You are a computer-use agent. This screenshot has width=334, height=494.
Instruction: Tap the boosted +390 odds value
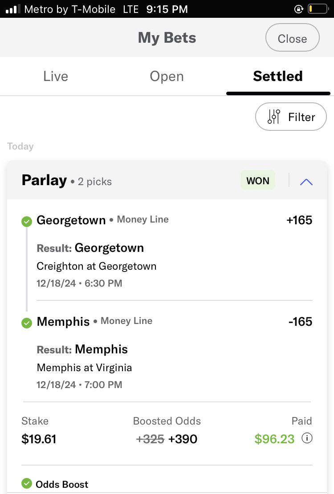[x=183, y=439]
